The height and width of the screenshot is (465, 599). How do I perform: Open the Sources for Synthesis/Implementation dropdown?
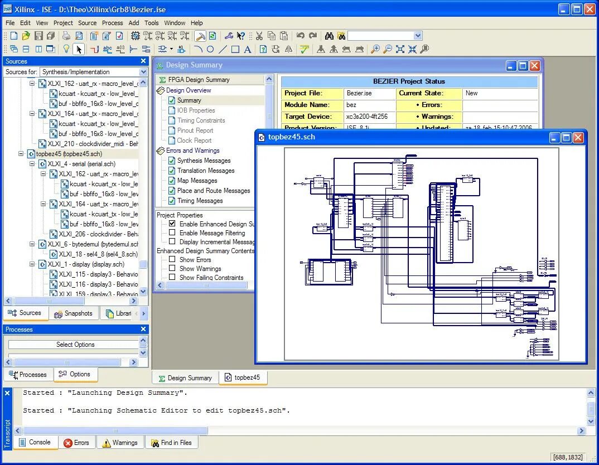(x=143, y=72)
